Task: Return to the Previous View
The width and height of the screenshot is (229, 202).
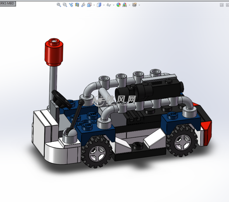Action: (x=71, y=5)
